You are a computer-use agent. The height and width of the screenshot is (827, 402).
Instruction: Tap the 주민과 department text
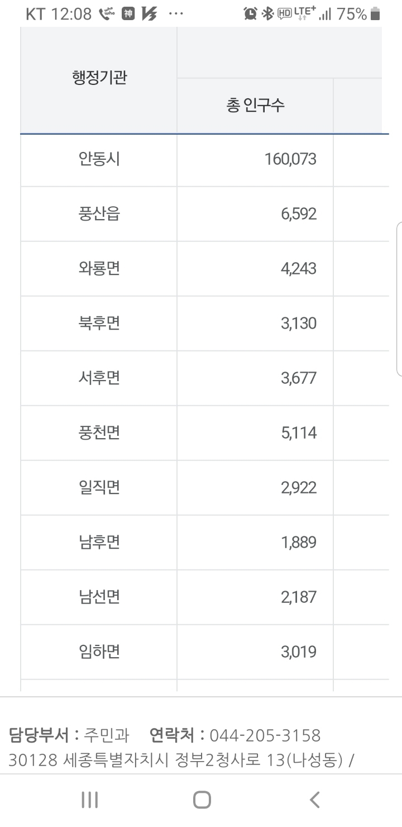coord(106,735)
